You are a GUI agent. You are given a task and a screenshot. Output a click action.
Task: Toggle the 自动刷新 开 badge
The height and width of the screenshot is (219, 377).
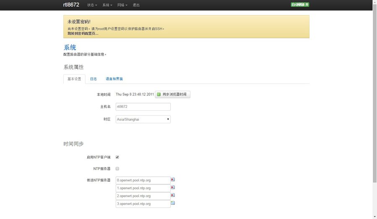pyautogui.click(x=300, y=5)
